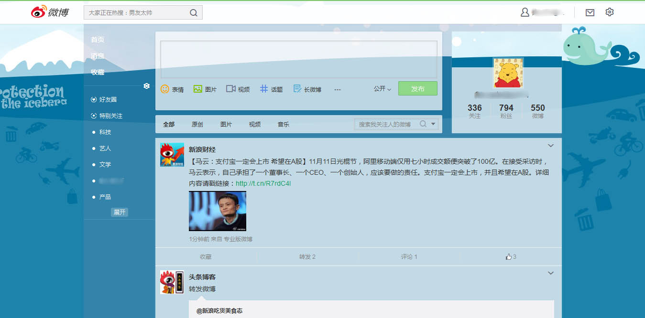The width and height of the screenshot is (645, 318).
Task: Switch to the 原创 feed tab
Action: pyautogui.click(x=197, y=124)
